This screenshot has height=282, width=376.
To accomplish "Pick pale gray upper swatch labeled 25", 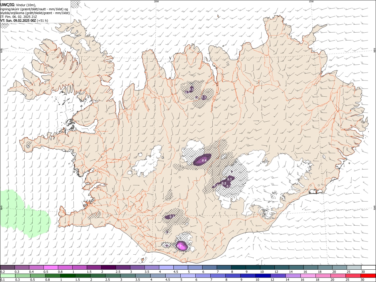I will 354,267.
